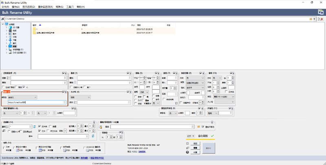
Task: Toggle the enable checkbox of Replace (3) group
Action: (x=128, y=73)
